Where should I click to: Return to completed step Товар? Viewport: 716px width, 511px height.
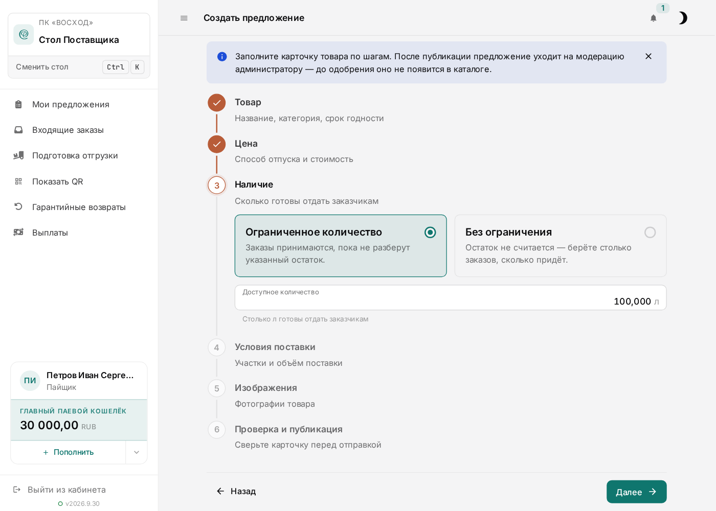click(217, 103)
